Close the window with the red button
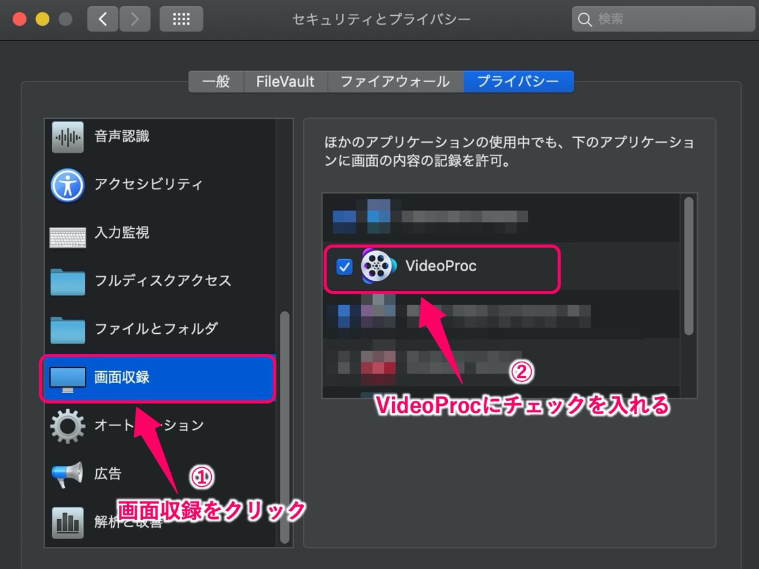 point(20,20)
